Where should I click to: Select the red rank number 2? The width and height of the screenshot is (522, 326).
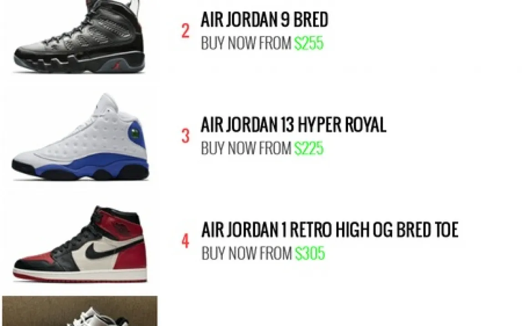point(185,31)
